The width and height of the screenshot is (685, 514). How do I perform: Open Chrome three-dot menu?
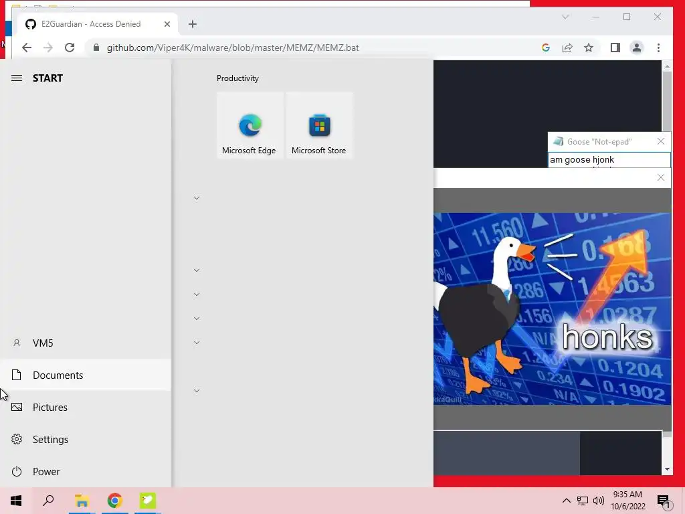[658, 48]
